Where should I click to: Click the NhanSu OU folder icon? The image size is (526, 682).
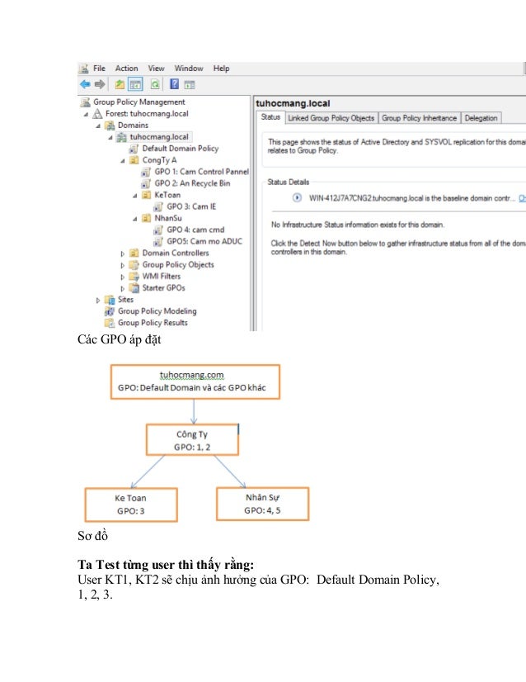click(x=147, y=218)
